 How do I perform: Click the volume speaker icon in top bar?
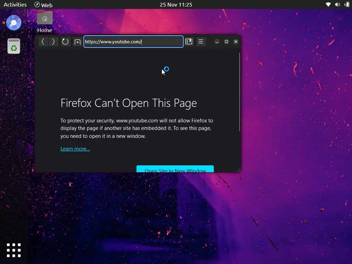click(338, 4)
